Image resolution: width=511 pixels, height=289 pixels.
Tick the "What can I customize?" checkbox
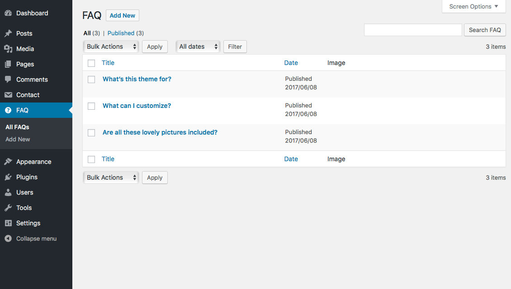pos(91,106)
